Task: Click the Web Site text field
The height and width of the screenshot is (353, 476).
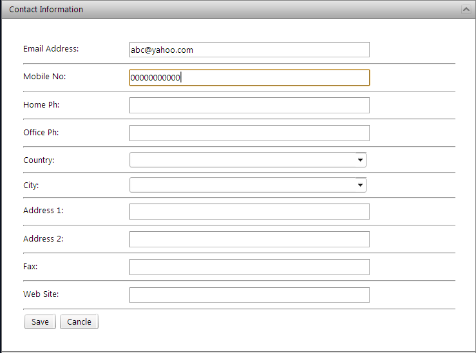Action: (x=249, y=295)
